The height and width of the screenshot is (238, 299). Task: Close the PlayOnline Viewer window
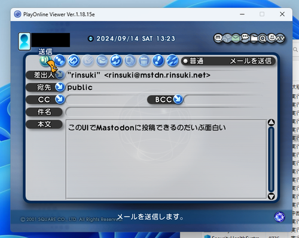coord(282,14)
